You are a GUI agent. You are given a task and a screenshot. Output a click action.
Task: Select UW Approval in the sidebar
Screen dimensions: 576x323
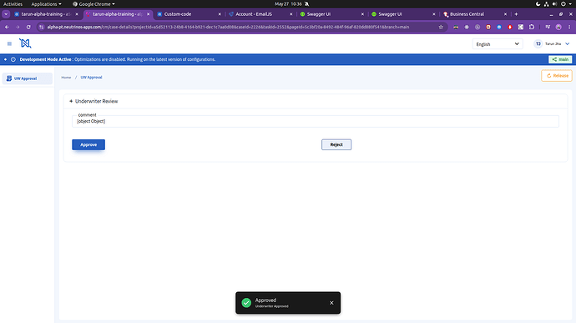tap(28, 78)
